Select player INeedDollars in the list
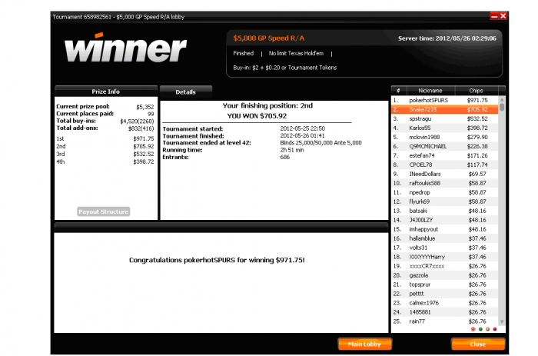 tap(445, 174)
